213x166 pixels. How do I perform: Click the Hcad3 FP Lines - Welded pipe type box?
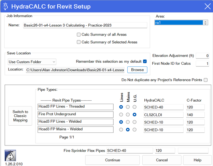click(75, 122)
